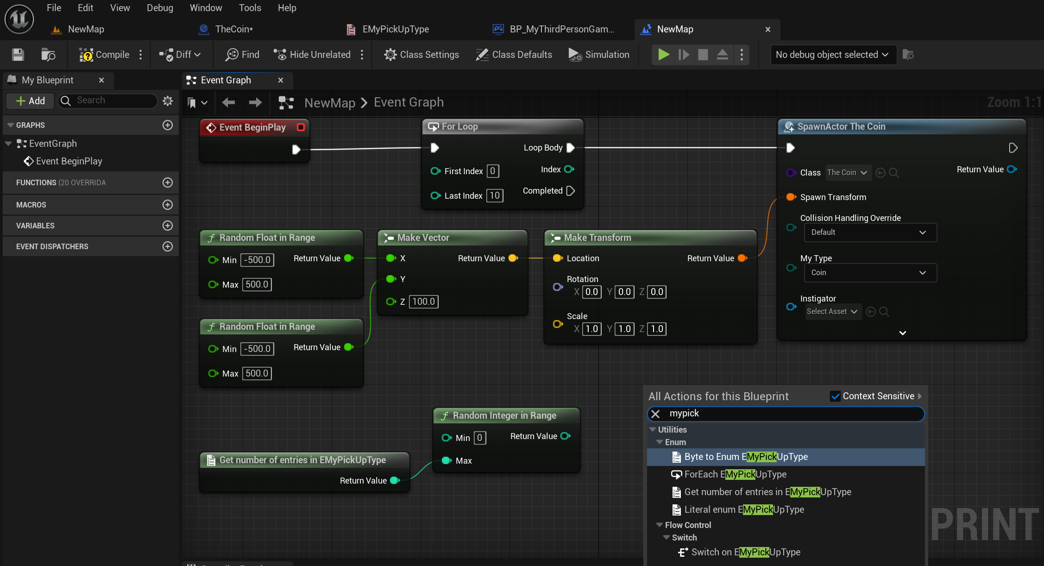Open the debug object selector dropdown
1044x566 pixels.
click(833, 55)
